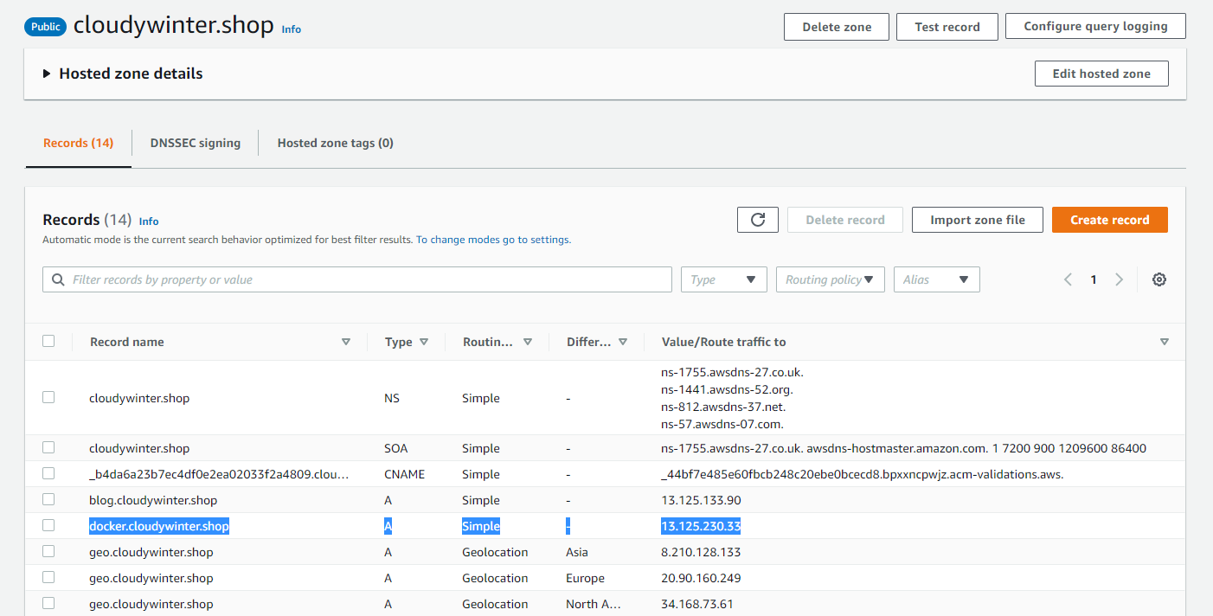The image size is (1213, 616).
Task: Click the highlighted IP value 13.125.230.33
Action: (x=701, y=526)
